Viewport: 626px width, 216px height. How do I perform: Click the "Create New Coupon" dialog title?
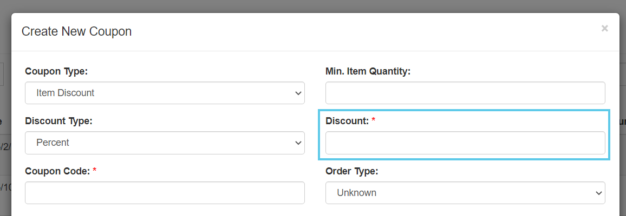pos(77,31)
